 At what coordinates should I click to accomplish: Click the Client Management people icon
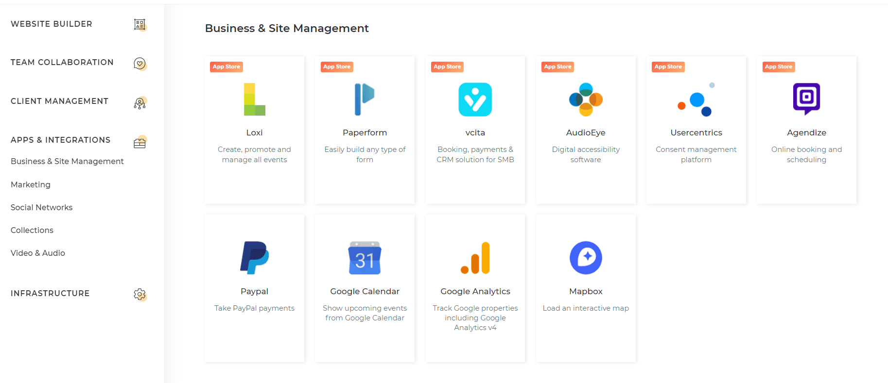(x=140, y=102)
